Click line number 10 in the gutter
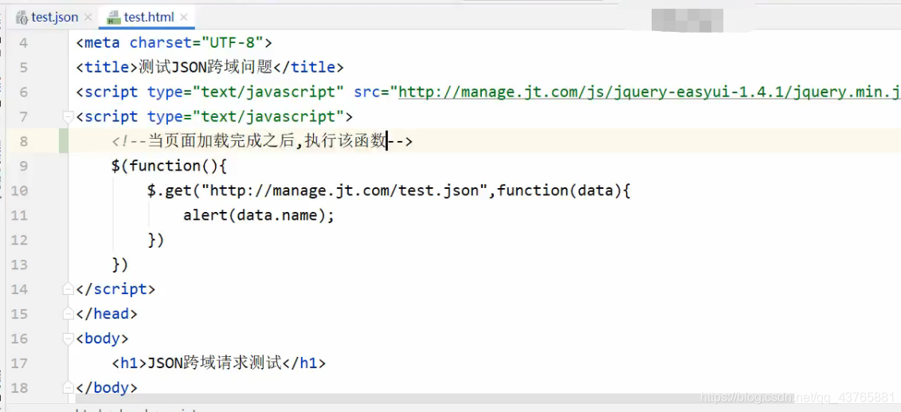 click(x=19, y=190)
